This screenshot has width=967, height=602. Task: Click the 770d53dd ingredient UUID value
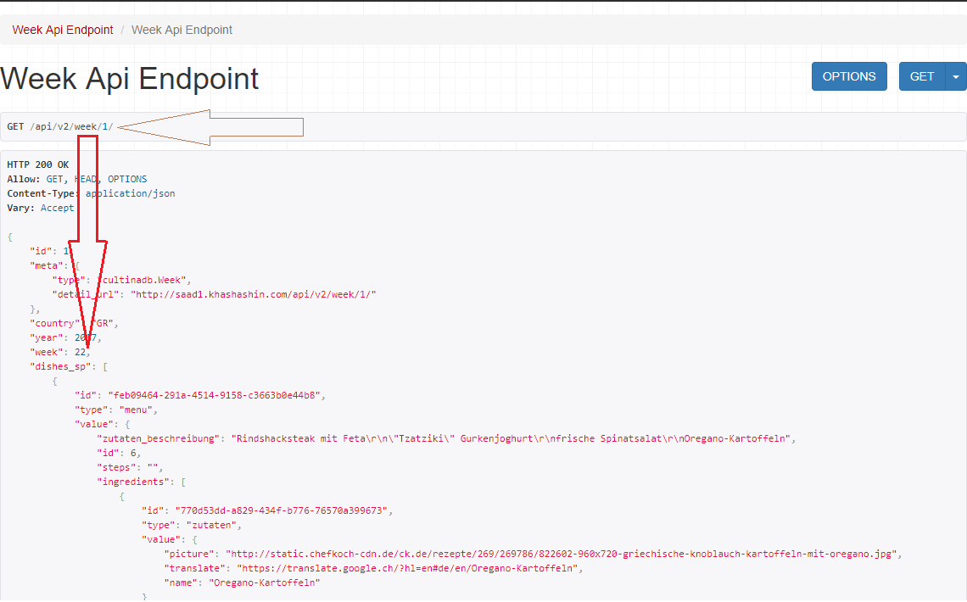pyautogui.click(x=282, y=510)
